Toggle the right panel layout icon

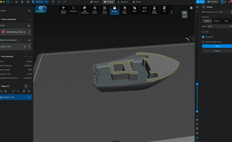point(197,7)
